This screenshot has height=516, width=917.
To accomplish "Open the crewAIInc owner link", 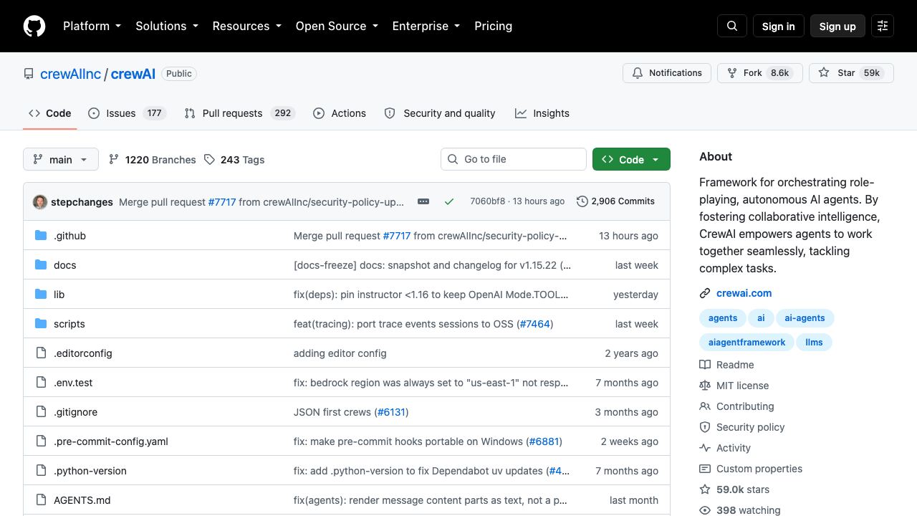I will point(70,74).
